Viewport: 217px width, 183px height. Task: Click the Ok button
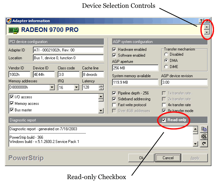(141, 158)
